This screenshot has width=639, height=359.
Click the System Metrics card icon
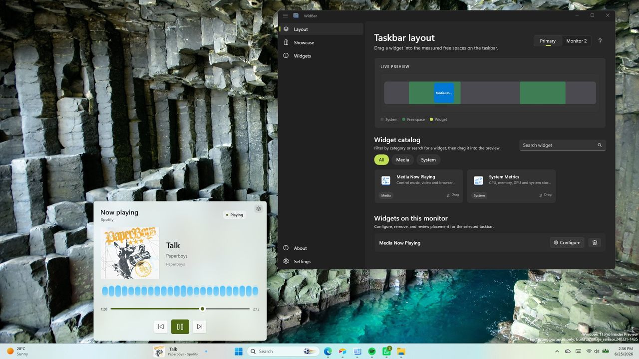point(478,180)
